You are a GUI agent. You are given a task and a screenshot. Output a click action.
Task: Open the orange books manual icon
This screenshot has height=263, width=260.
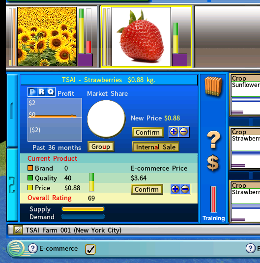[x=213, y=86]
